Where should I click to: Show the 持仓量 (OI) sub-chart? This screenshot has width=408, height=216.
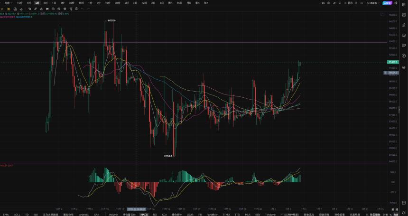129,215
